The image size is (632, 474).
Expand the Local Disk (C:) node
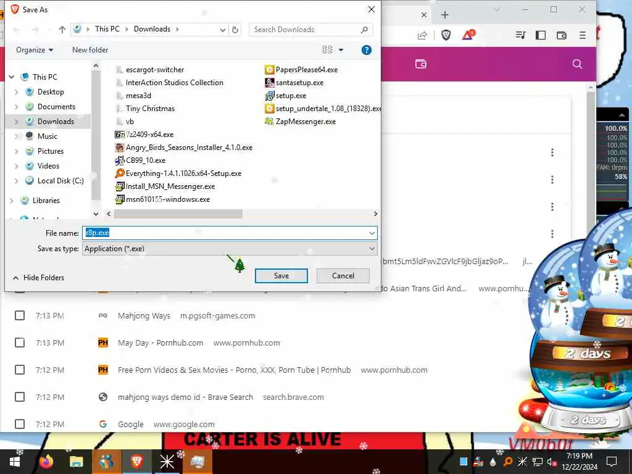(17, 181)
